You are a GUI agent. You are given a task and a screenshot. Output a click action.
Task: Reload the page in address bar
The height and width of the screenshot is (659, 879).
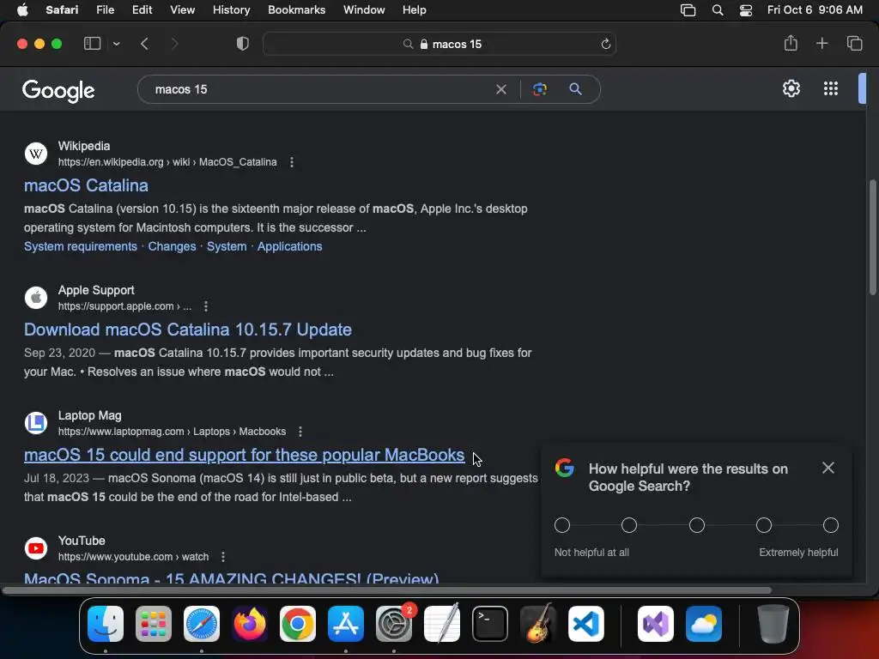[x=605, y=45]
